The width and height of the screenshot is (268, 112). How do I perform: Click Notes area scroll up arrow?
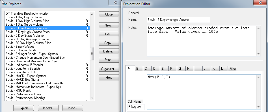tap(259, 28)
